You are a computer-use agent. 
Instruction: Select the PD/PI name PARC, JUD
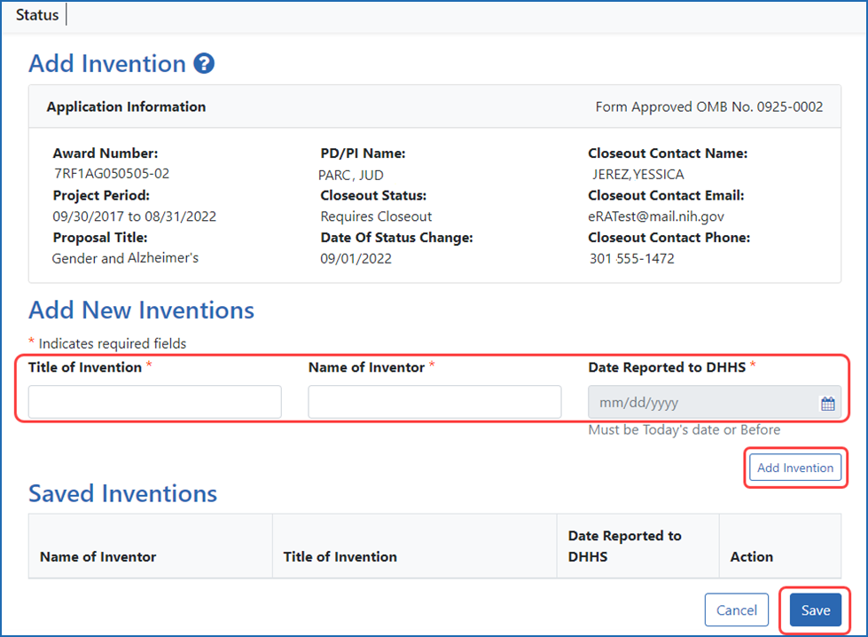[351, 175]
